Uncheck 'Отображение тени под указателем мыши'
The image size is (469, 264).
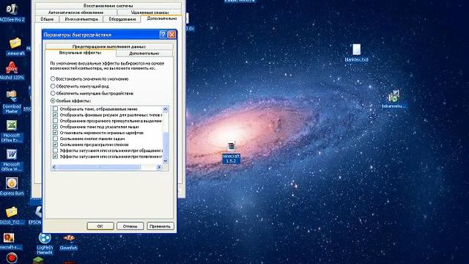[x=56, y=127]
